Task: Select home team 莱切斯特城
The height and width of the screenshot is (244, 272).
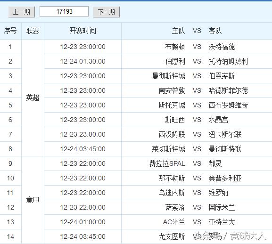Action: tap(168, 149)
